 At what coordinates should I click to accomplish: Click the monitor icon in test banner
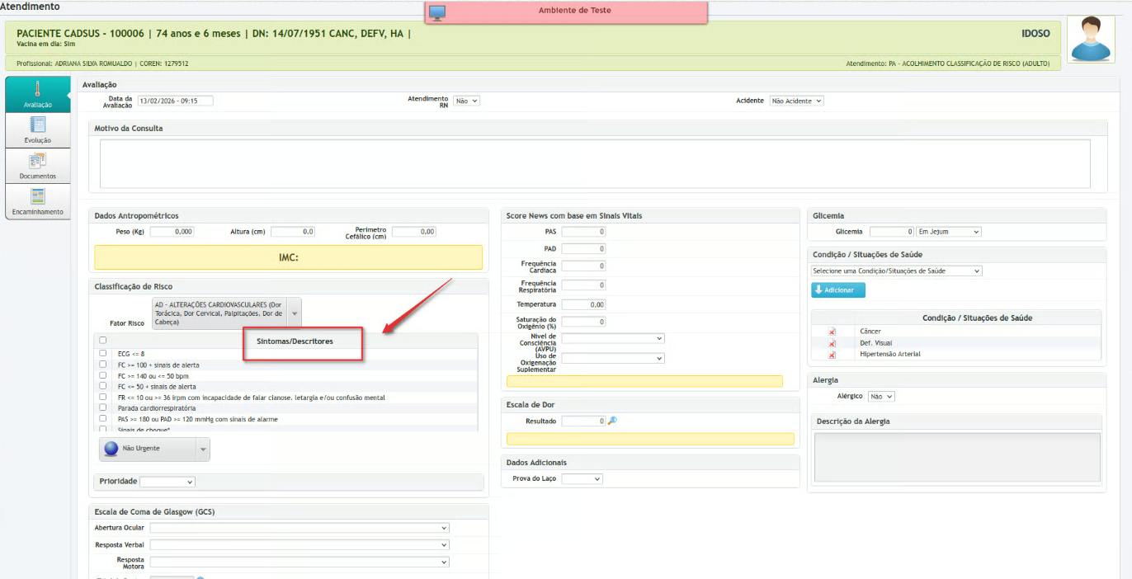point(437,12)
